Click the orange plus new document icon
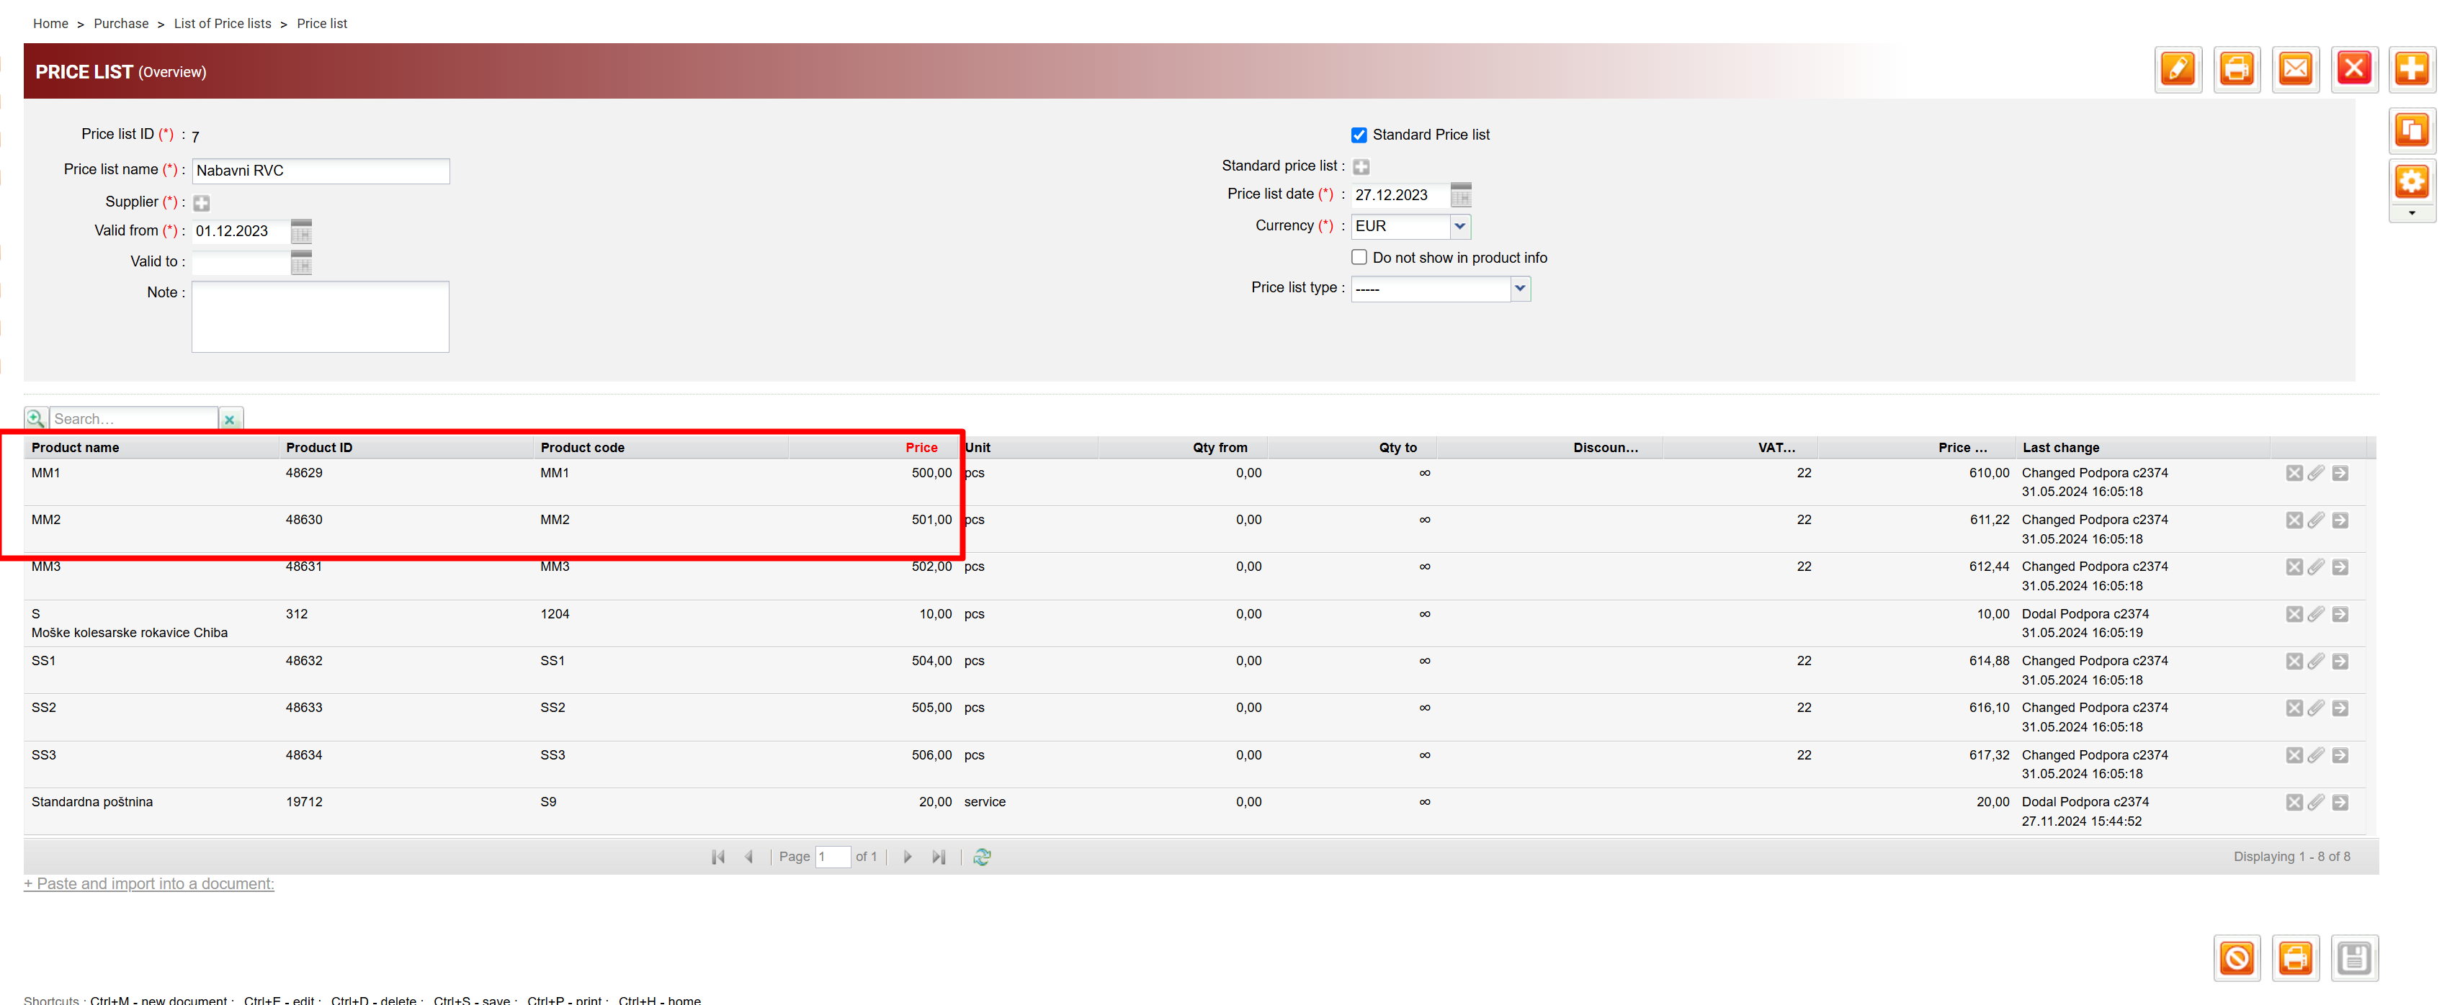2442x1005 pixels. tap(2411, 69)
